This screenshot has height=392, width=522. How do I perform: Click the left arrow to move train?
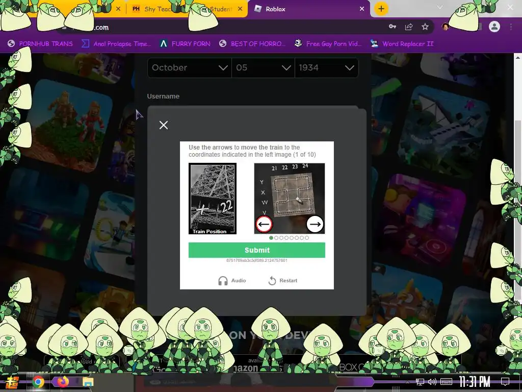coord(264,224)
